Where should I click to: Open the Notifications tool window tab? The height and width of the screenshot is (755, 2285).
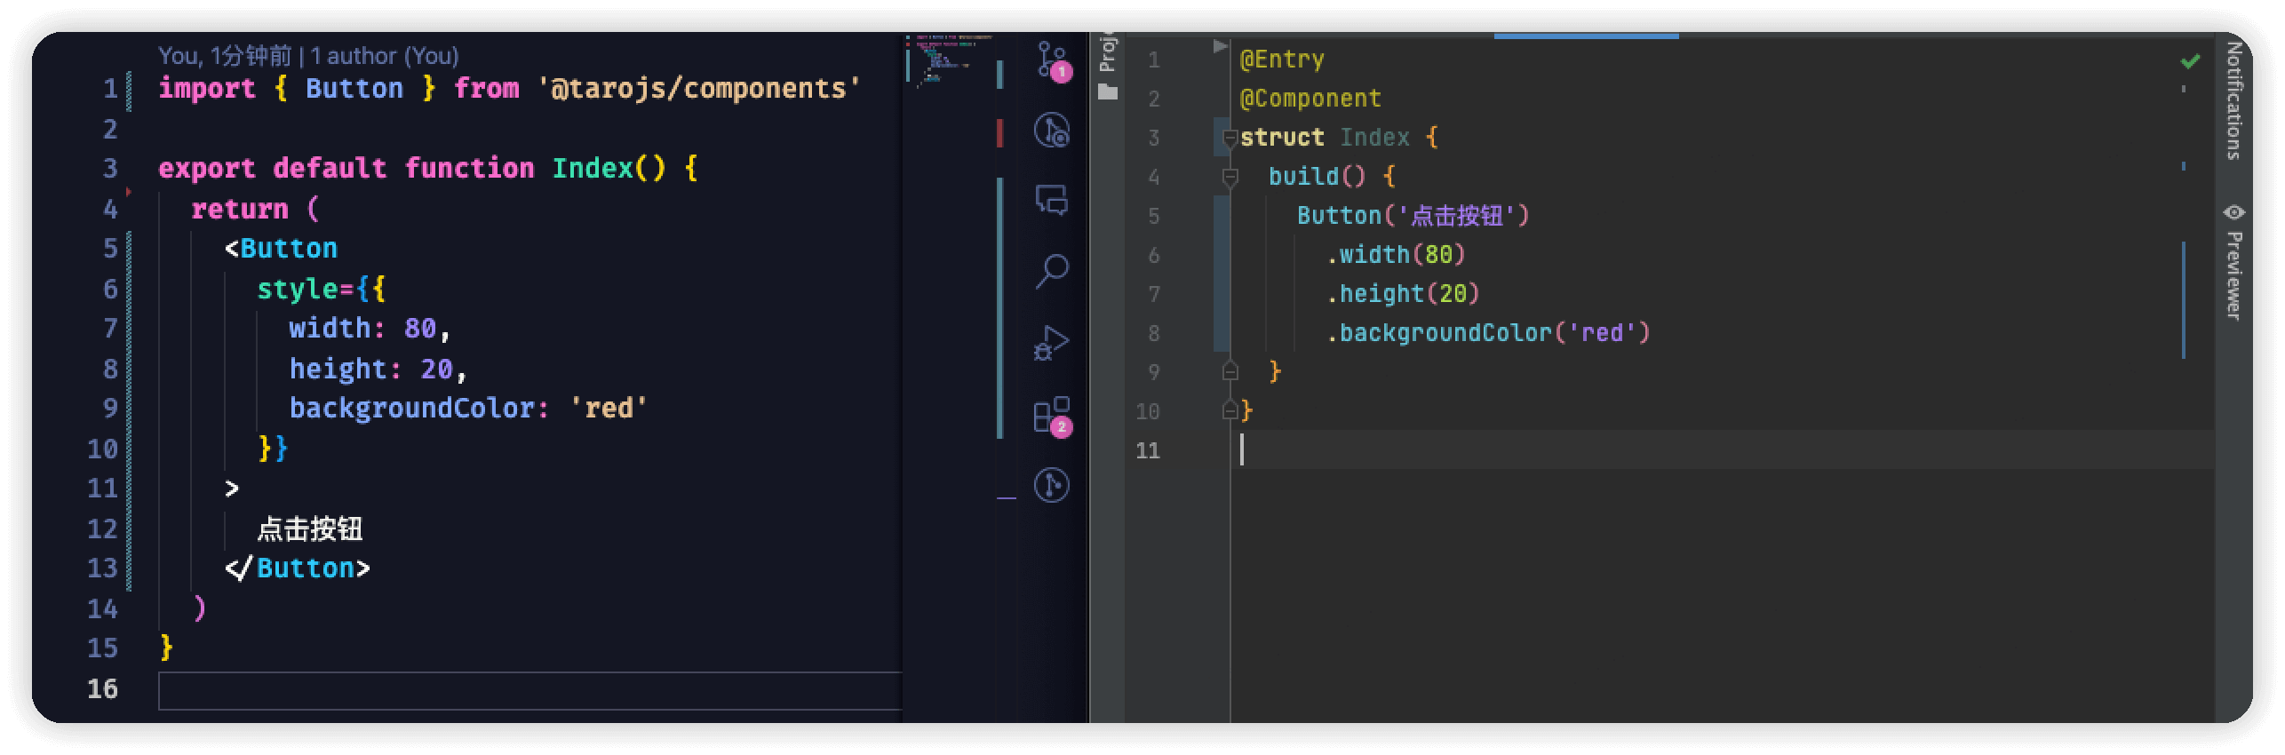[2233, 99]
